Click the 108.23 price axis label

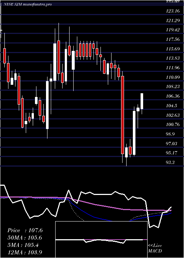[x=172, y=87]
